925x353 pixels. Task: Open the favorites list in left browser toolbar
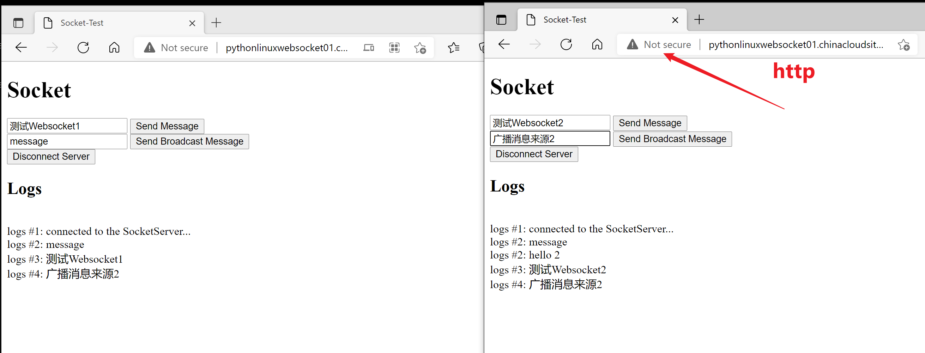(x=454, y=47)
